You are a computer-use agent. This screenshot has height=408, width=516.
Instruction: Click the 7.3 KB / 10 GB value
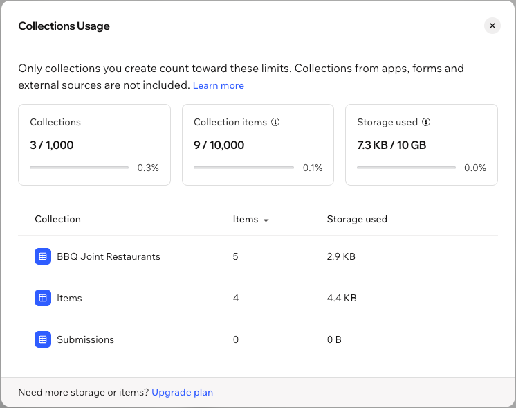391,145
